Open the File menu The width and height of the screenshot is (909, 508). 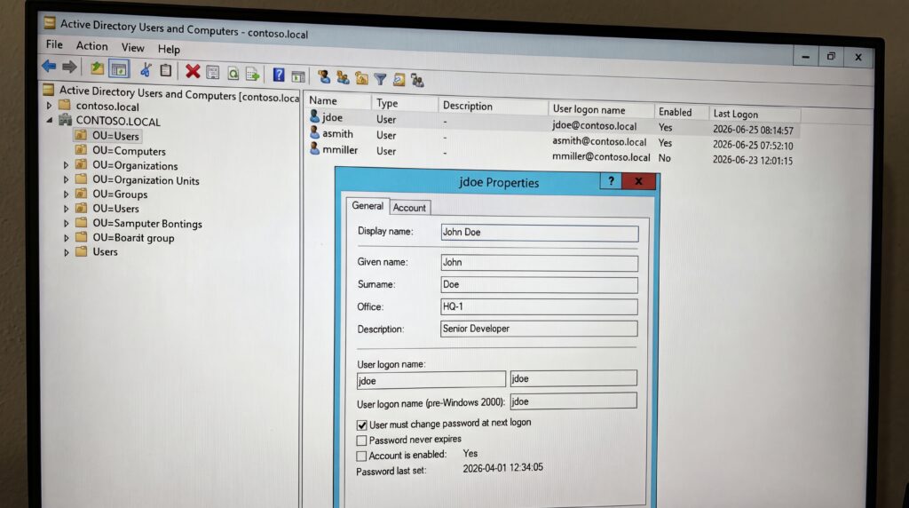(x=54, y=44)
